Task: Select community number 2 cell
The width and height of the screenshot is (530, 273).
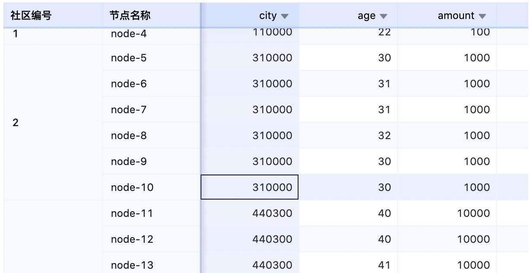Action: [x=16, y=122]
